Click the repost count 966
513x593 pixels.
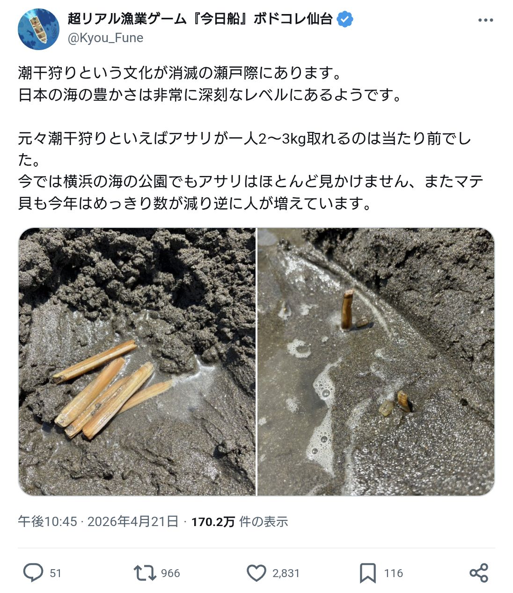(170, 573)
